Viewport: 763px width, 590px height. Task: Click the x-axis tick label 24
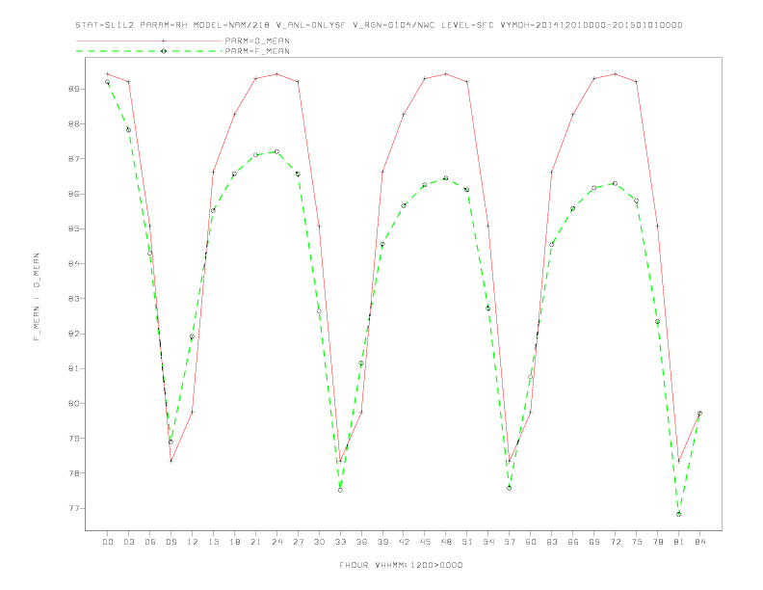point(276,542)
